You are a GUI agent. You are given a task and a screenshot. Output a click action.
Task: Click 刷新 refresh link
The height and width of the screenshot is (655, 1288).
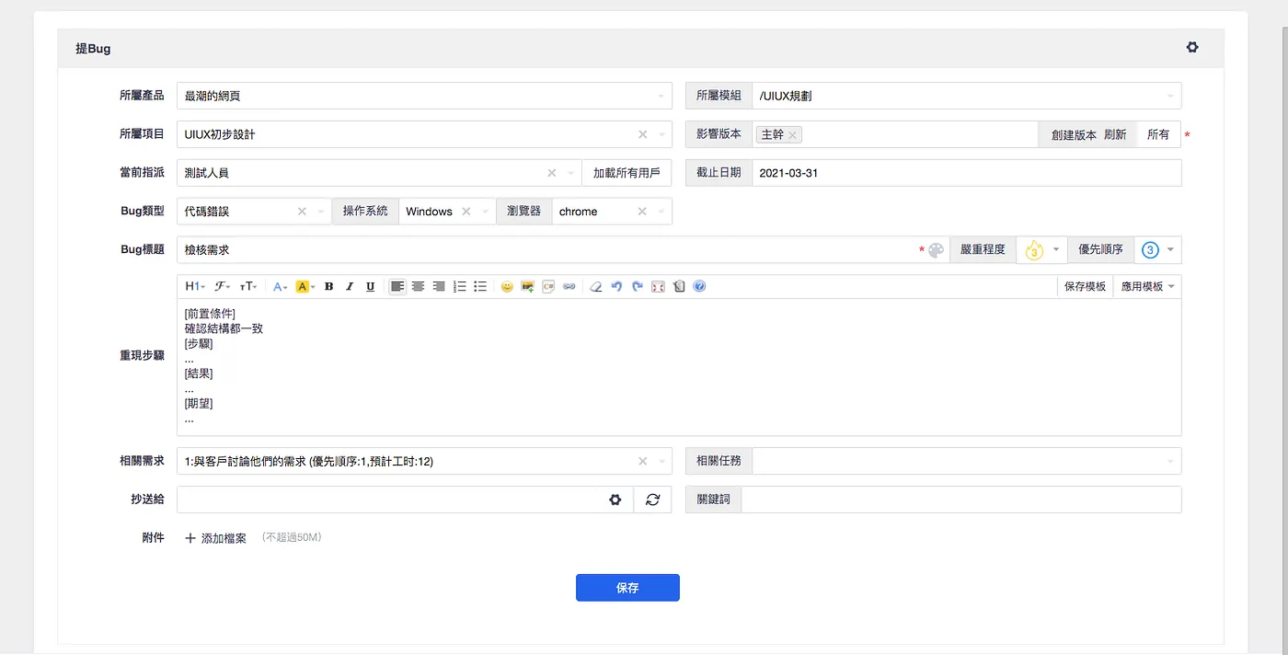[x=1115, y=134]
